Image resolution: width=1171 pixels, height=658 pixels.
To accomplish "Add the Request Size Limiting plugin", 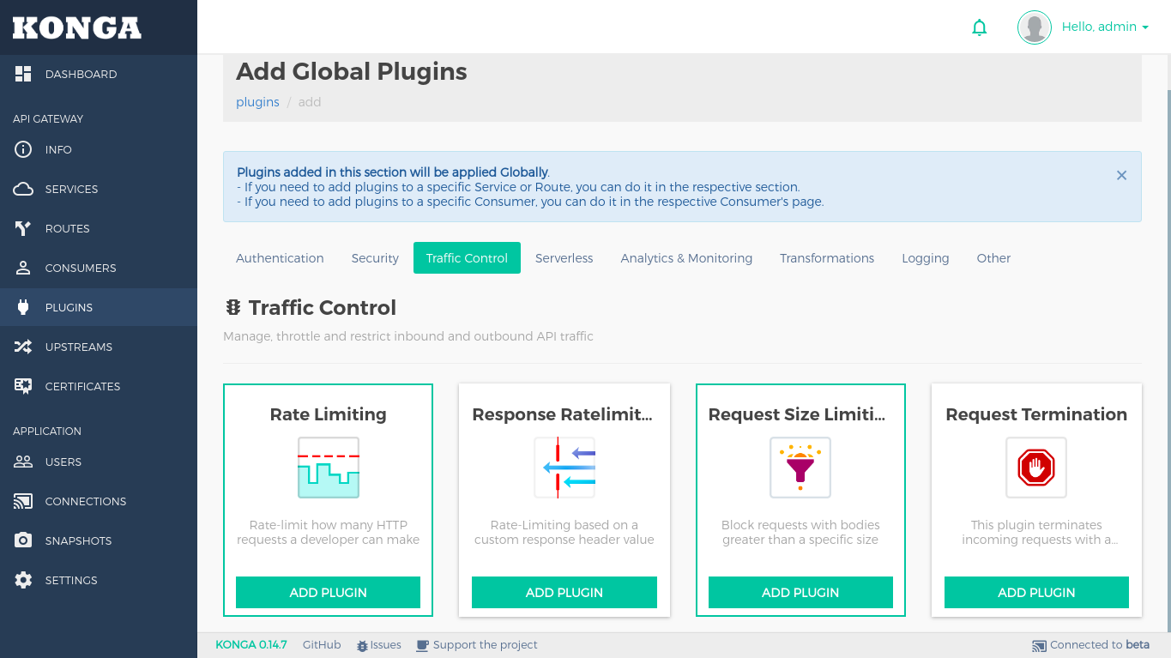I will pyautogui.click(x=800, y=593).
